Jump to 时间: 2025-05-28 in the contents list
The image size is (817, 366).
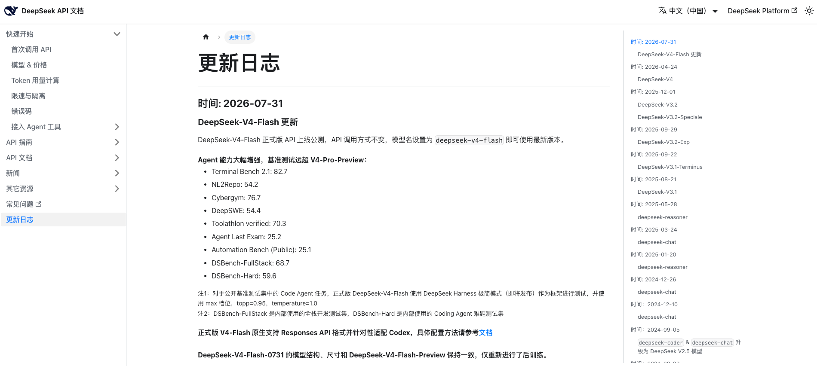(x=654, y=204)
